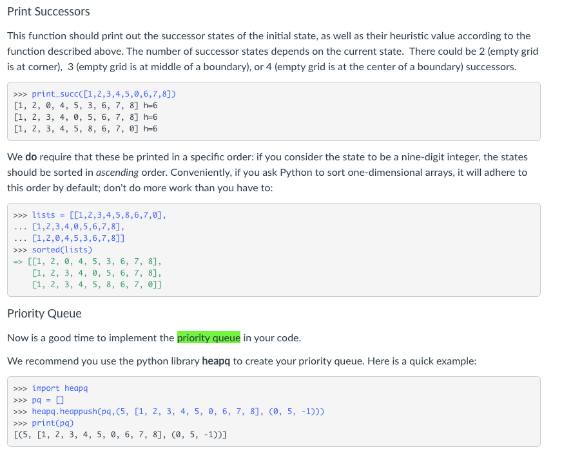Image resolution: width=582 pixels, height=454 pixels.
Task: Click first successor output with h=6
Action: pyautogui.click(x=85, y=106)
